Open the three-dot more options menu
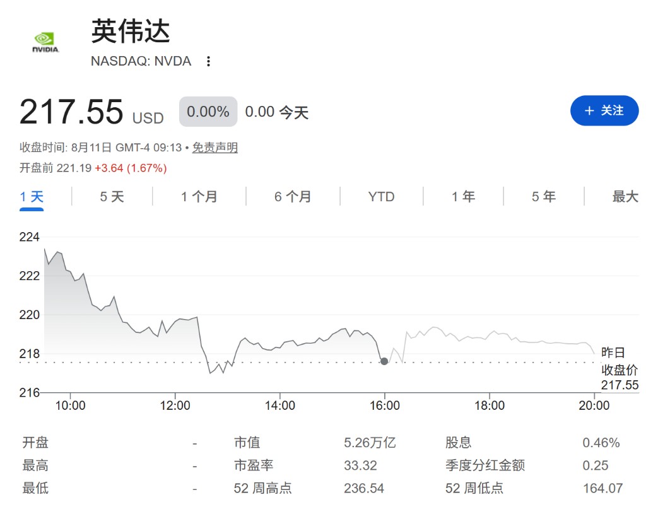The height and width of the screenshot is (507, 646). tap(208, 61)
